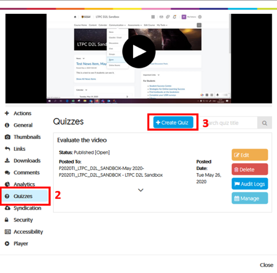
Task: Click the Create Quiz button
Action: pos(173,122)
